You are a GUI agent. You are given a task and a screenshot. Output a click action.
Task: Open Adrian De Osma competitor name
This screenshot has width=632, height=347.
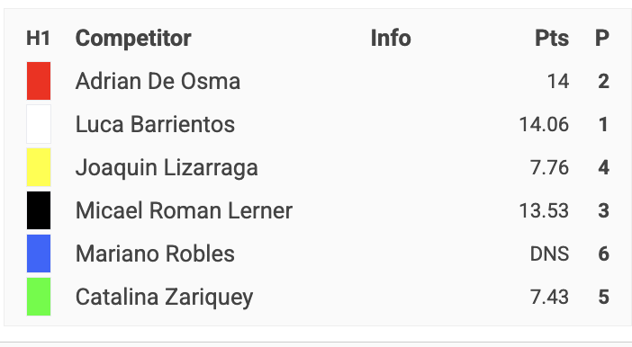pyautogui.click(x=158, y=81)
